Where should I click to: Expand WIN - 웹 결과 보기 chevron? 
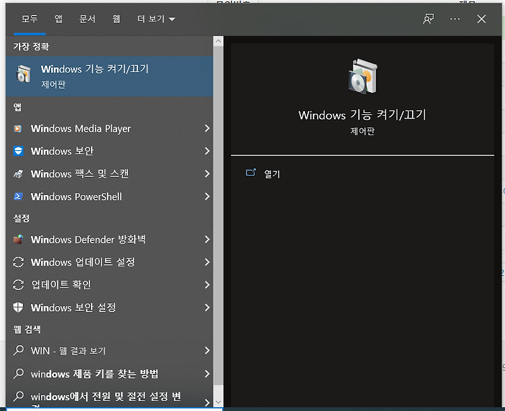coord(207,350)
